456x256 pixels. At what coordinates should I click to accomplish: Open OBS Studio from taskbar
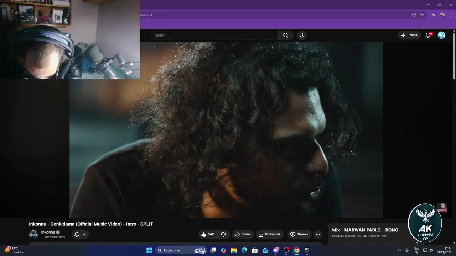286,250
